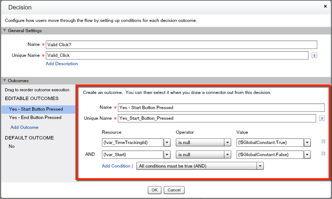Close the Decision dialog with X
Screen dimensions: 332x199
click(x=325, y=6)
